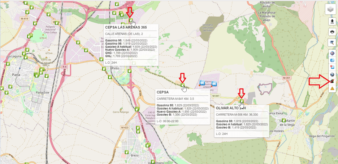Click the Gasolina 98: 1,919 price row

click(x=126, y=44)
